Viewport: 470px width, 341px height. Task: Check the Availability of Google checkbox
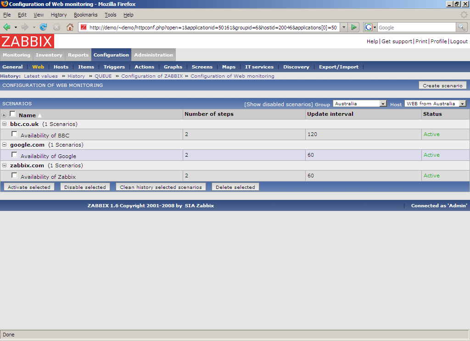pyautogui.click(x=14, y=154)
